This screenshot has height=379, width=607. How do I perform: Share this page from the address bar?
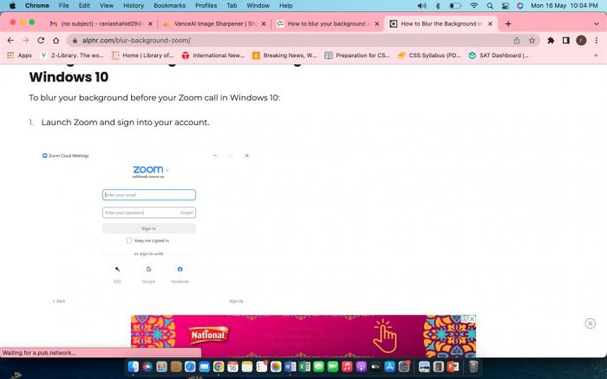click(x=517, y=40)
